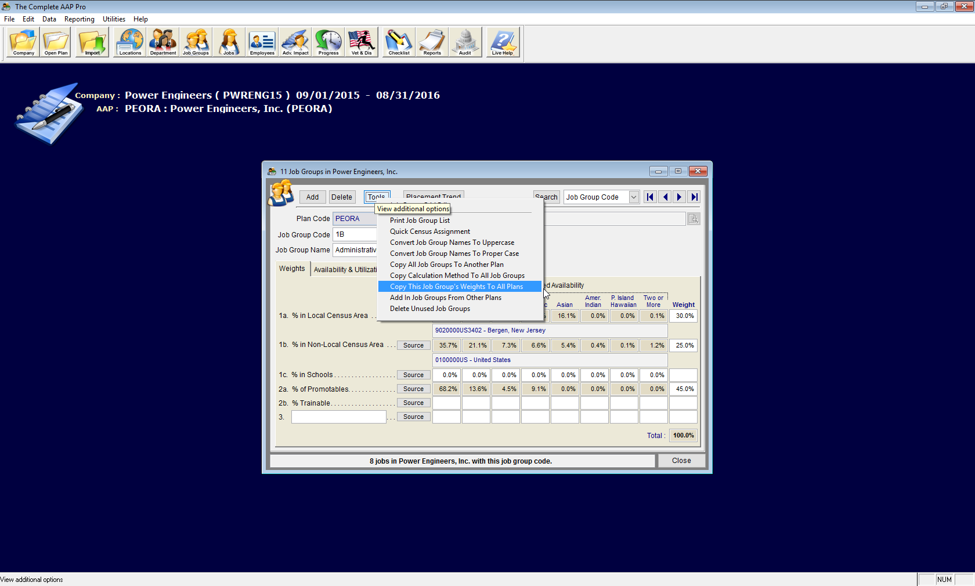Open the Data menu
This screenshot has height=586, width=975.
point(49,19)
